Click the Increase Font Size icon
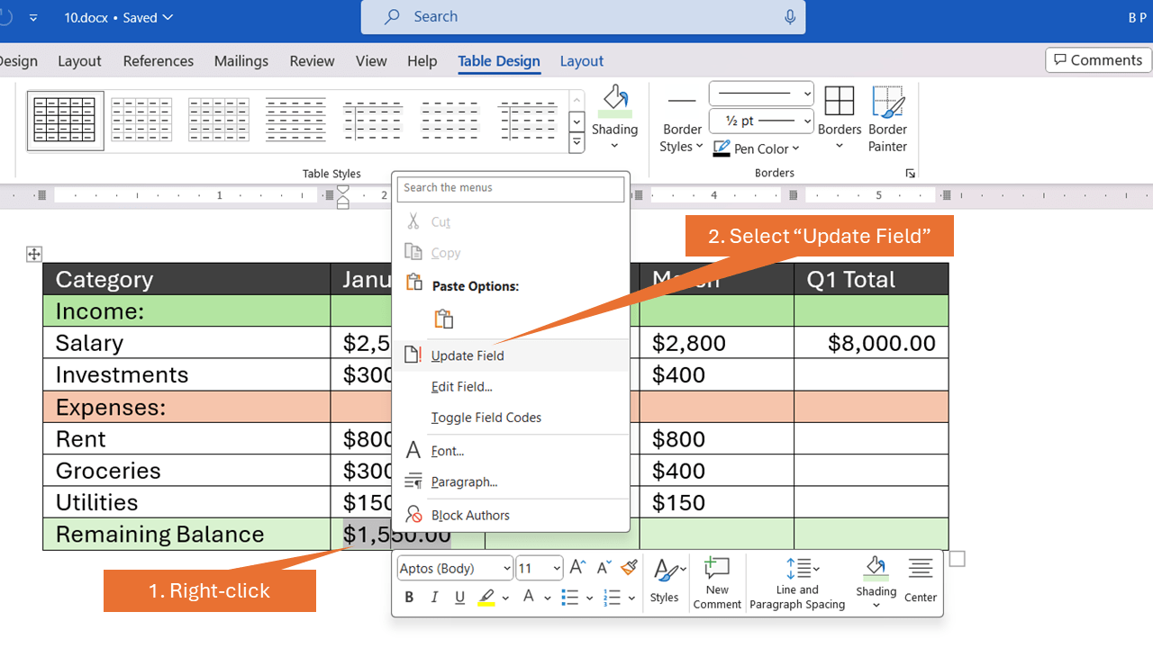 click(x=577, y=567)
